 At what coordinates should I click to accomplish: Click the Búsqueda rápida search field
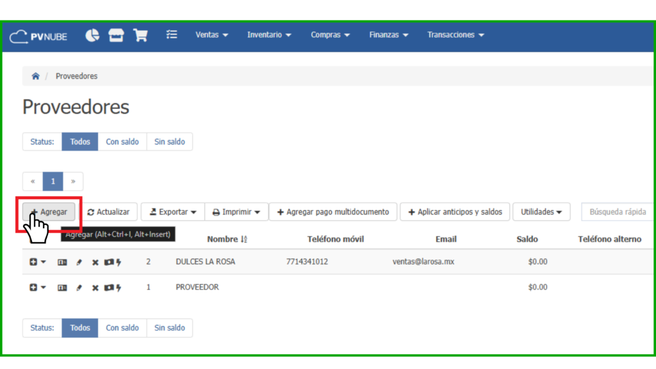(x=617, y=212)
